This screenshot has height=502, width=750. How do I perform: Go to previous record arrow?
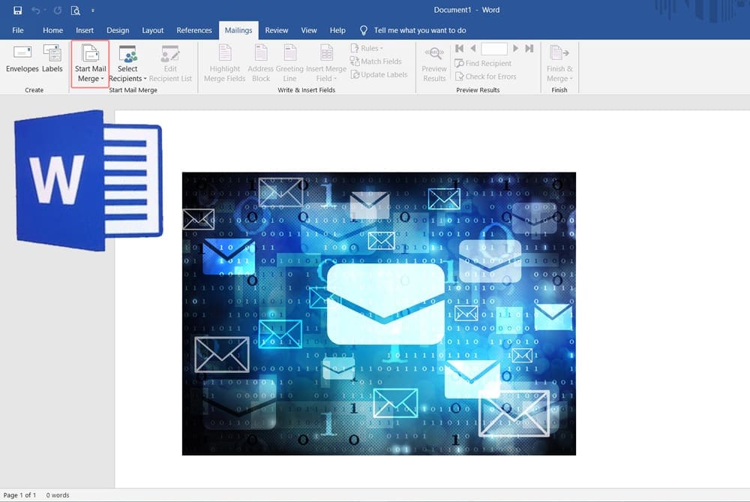tap(473, 48)
